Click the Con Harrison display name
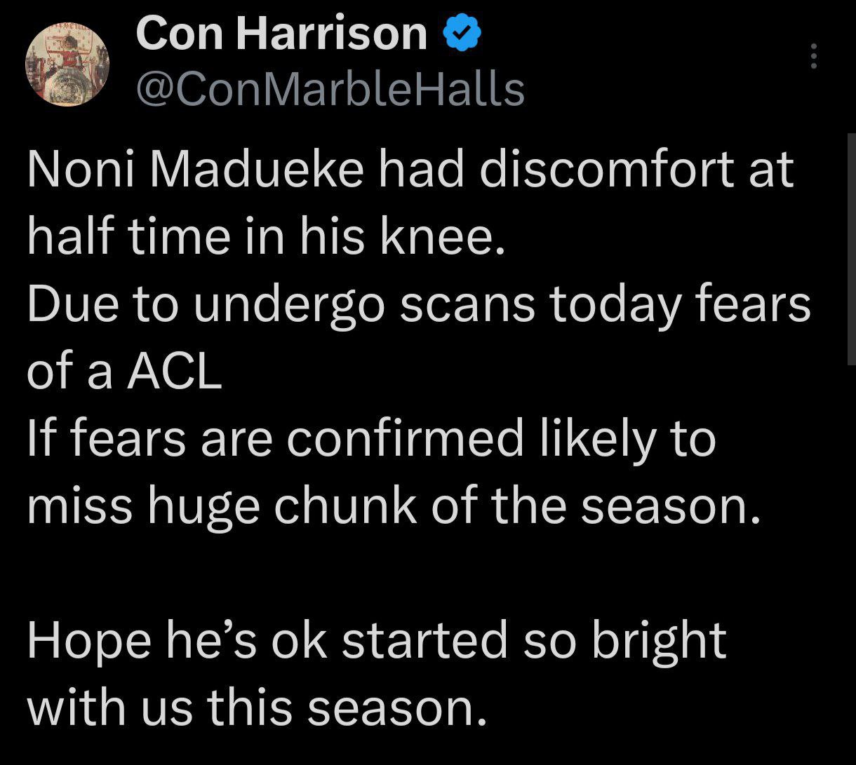 (281, 34)
